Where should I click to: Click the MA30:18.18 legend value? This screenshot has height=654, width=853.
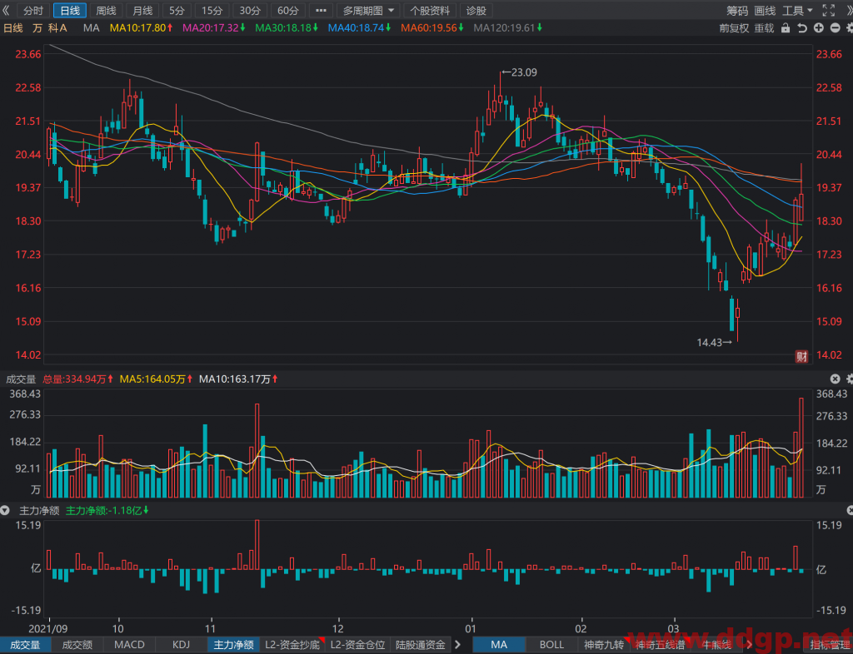pyautogui.click(x=287, y=28)
